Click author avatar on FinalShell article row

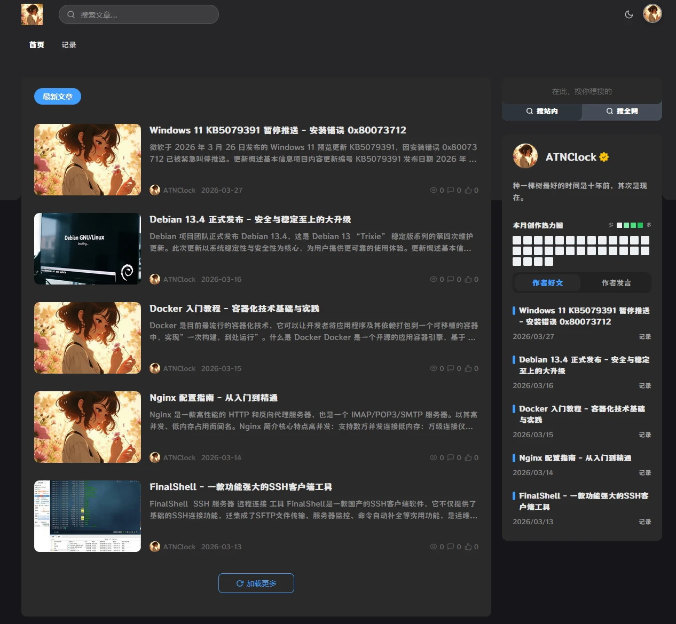click(x=155, y=547)
